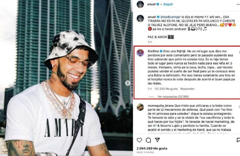Follow anuel using the Seguir button

tap(168, 4)
